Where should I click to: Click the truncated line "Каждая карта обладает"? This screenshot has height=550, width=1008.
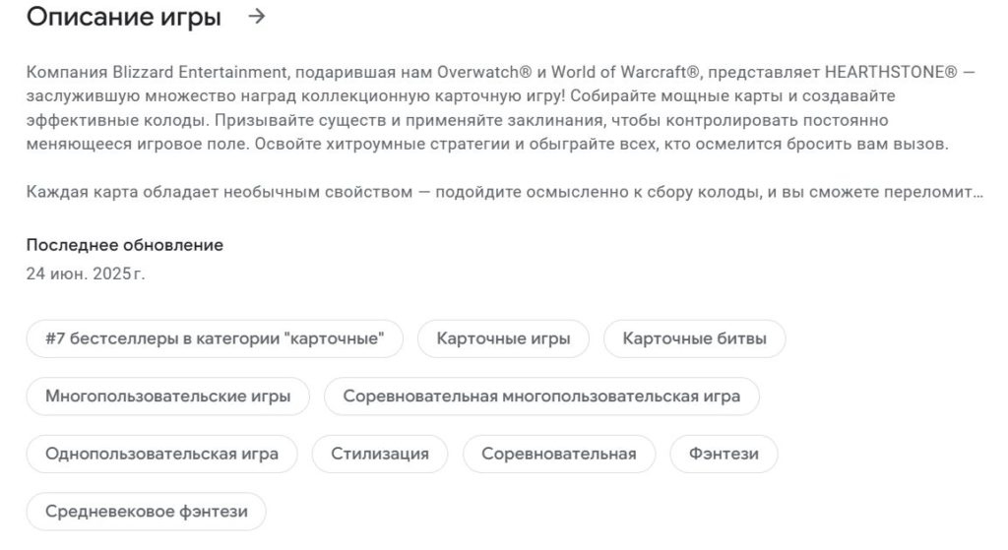point(505,192)
